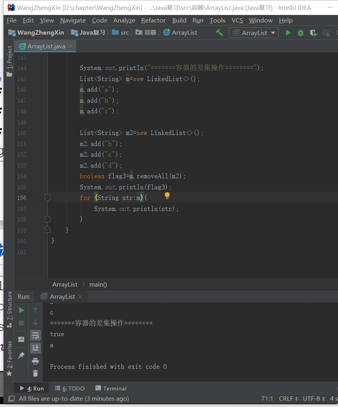Run with coverage shield icon
This screenshot has width=338, height=407.
[x=313, y=33]
